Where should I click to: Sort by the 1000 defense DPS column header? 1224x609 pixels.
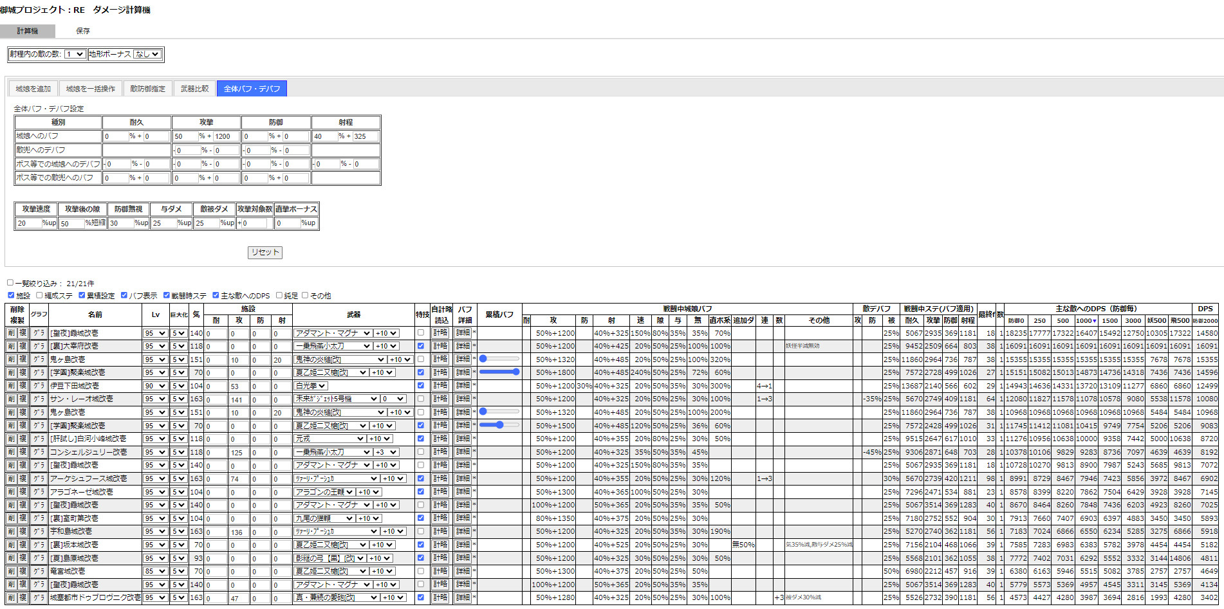(x=1086, y=320)
